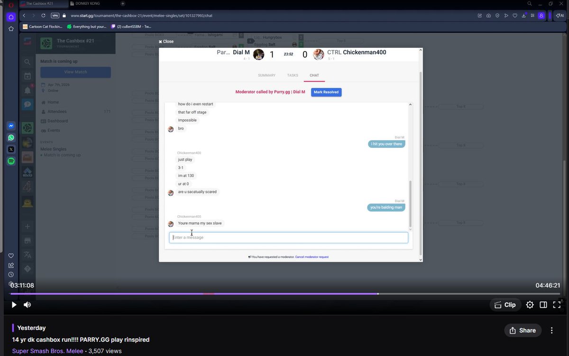569x356 pixels.
Task: Open the three-dot menu next to Share
Action: coord(551,330)
